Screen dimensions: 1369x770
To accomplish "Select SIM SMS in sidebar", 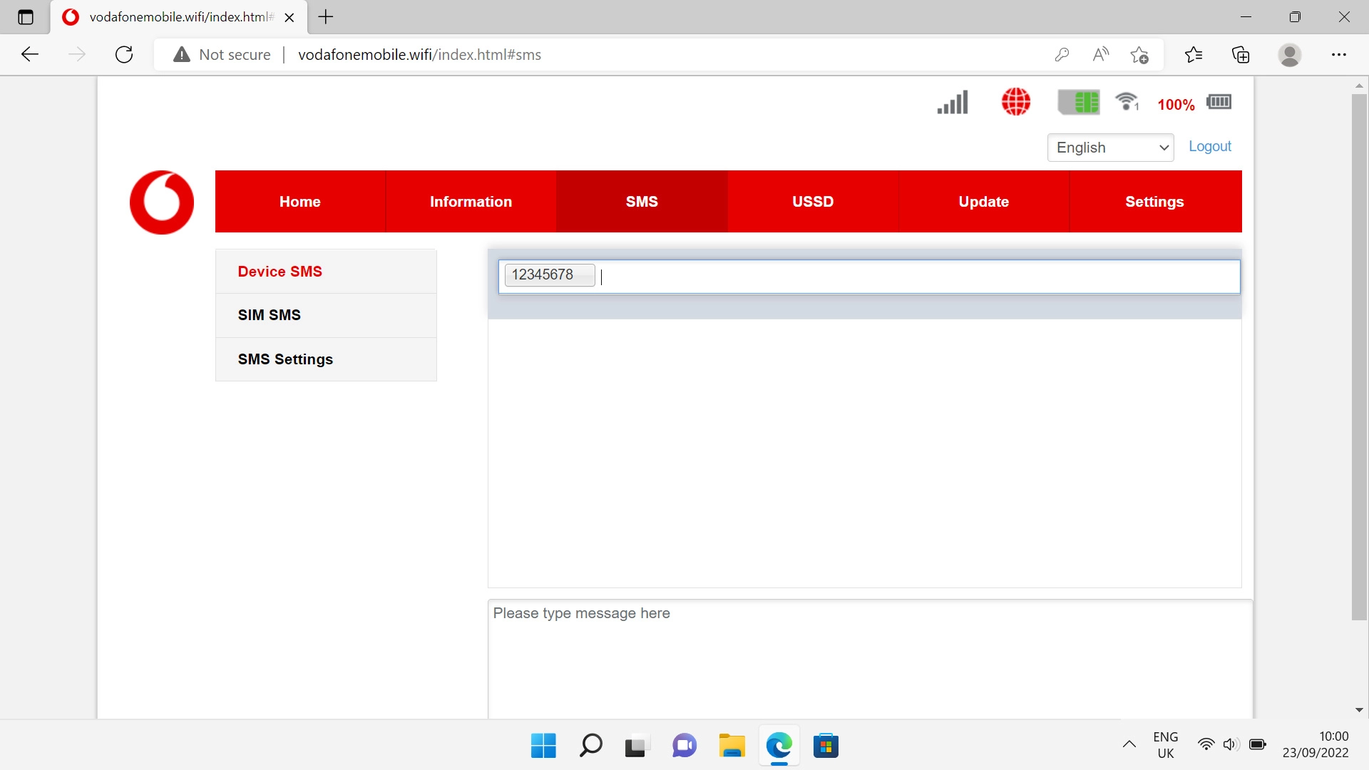I will click(x=326, y=315).
